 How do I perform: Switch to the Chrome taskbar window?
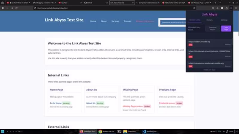tap(107, 131)
